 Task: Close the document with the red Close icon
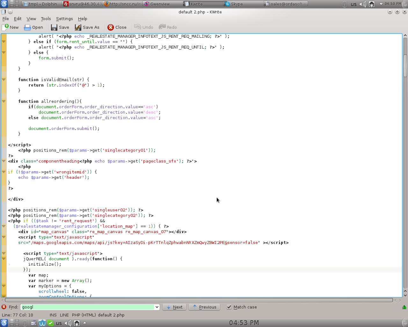tap(111, 27)
